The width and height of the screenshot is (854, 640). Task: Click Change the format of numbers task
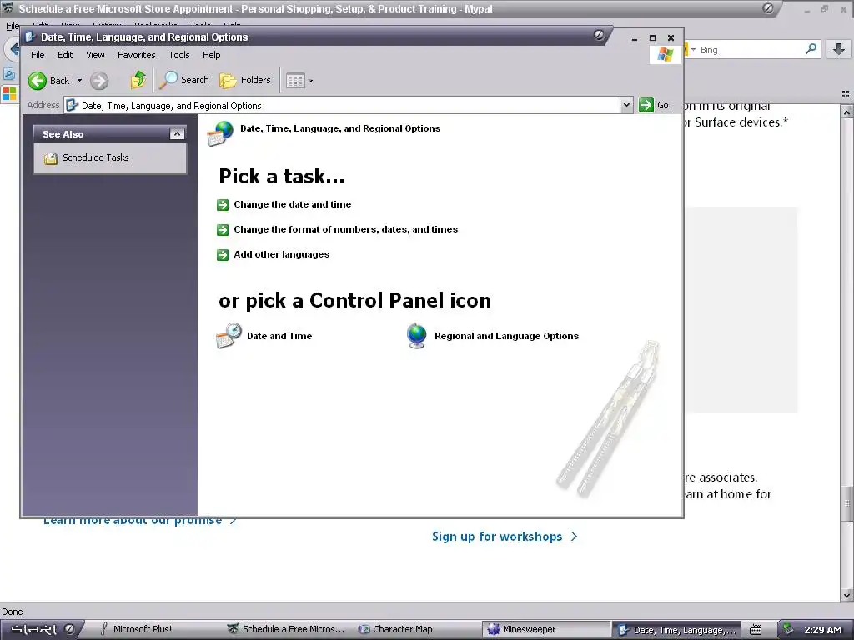pyautogui.click(x=345, y=229)
